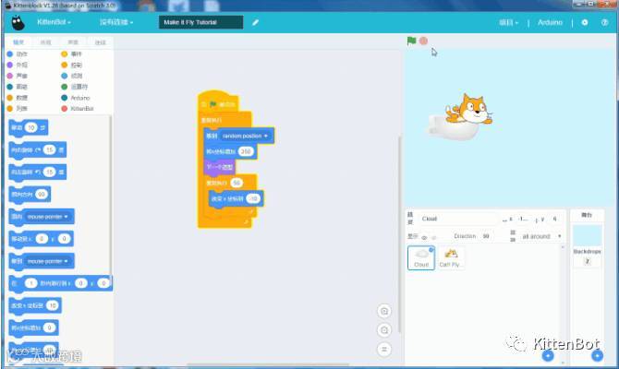
Task: Click the flying cat on the stage
Action: [468, 109]
